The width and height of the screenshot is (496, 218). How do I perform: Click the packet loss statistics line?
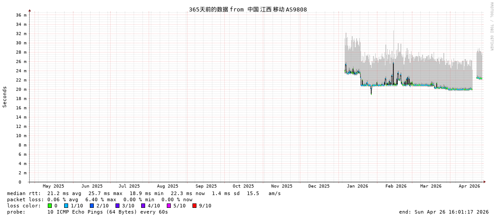(100, 199)
